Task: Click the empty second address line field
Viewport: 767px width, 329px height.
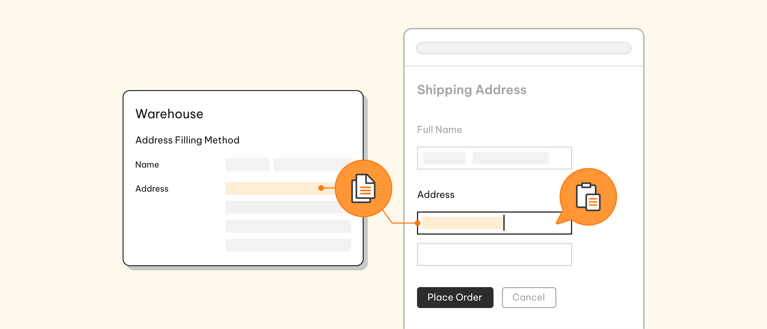Action: [x=494, y=254]
